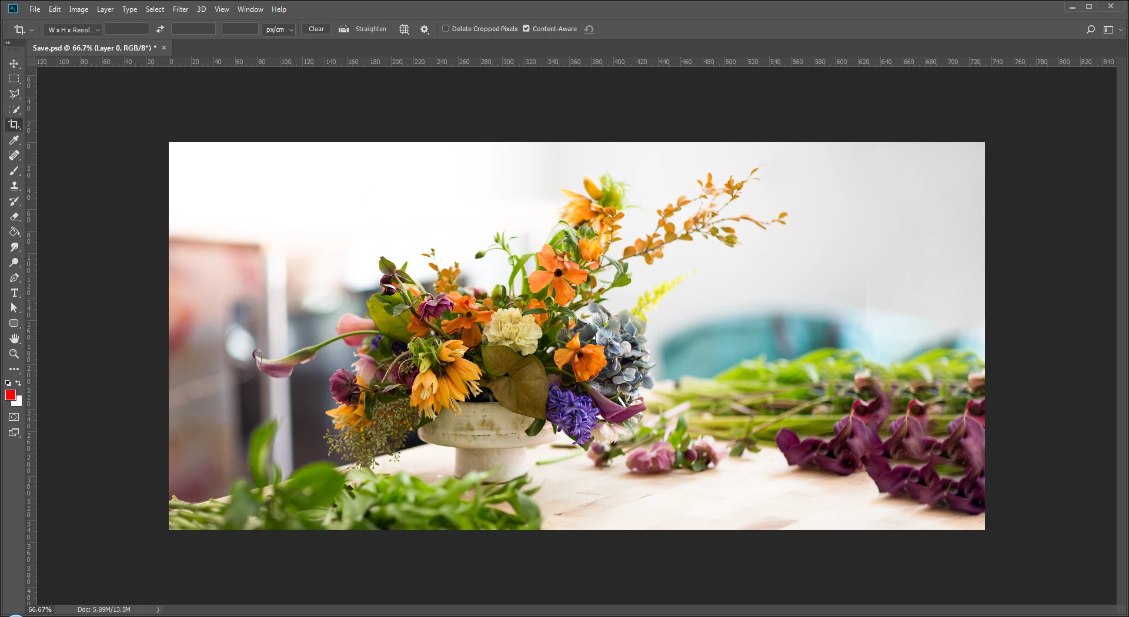This screenshot has width=1129, height=617.
Task: Expand the status bar info arrow
Action: 158,610
